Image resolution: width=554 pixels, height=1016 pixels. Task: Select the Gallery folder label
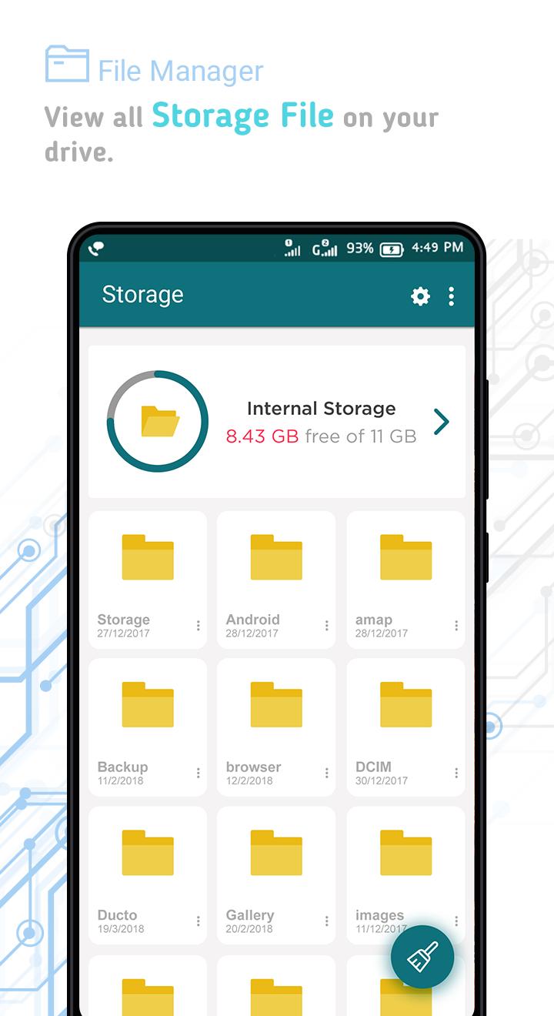tap(250, 915)
